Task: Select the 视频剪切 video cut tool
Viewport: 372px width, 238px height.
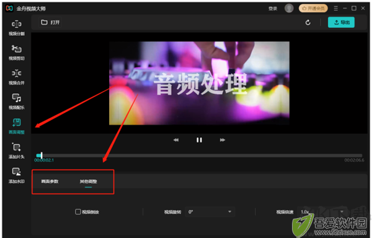Action: (x=17, y=53)
